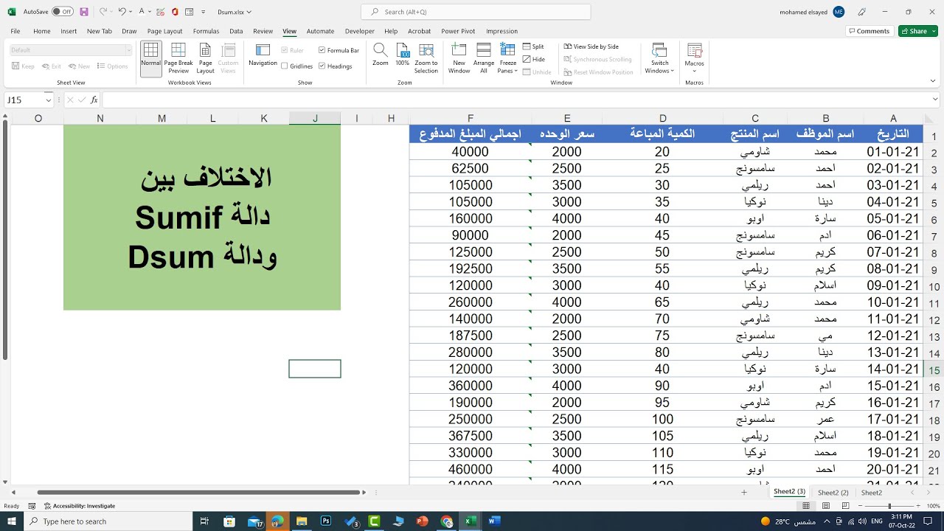Click the vertical scrollbar thumb on left
This screenshot has width=944, height=531.
pyautogui.click(x=4, y=240)
